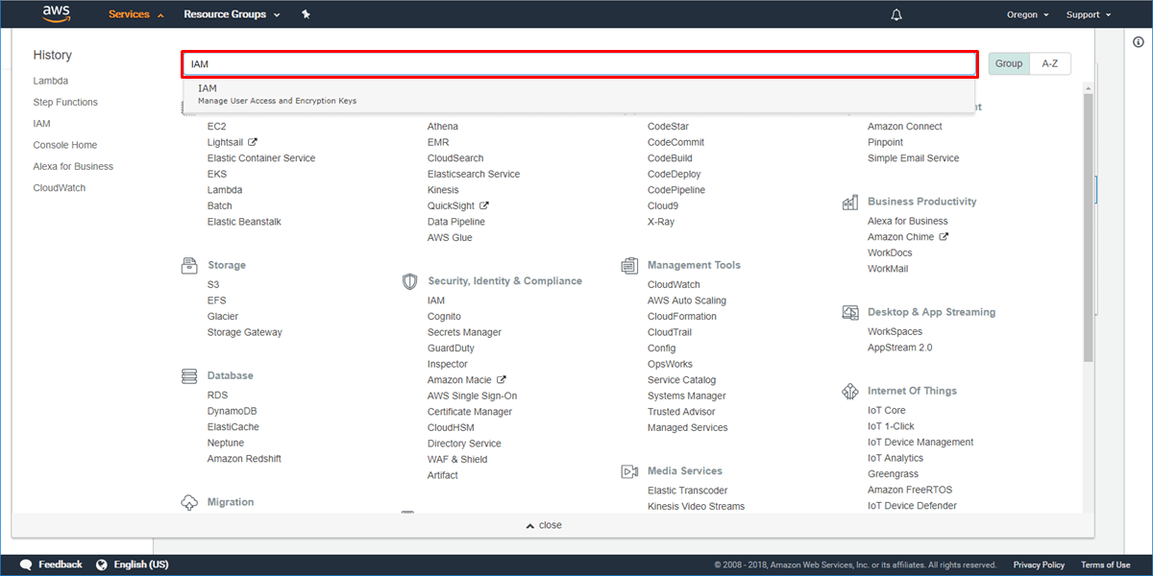
Task: Click the Internet Of Things category icon
Action: point(850,391)
